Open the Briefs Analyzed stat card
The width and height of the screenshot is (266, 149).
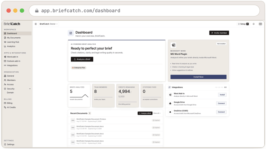(79, 96)
